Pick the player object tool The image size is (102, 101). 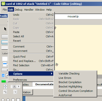coord(15,92)
